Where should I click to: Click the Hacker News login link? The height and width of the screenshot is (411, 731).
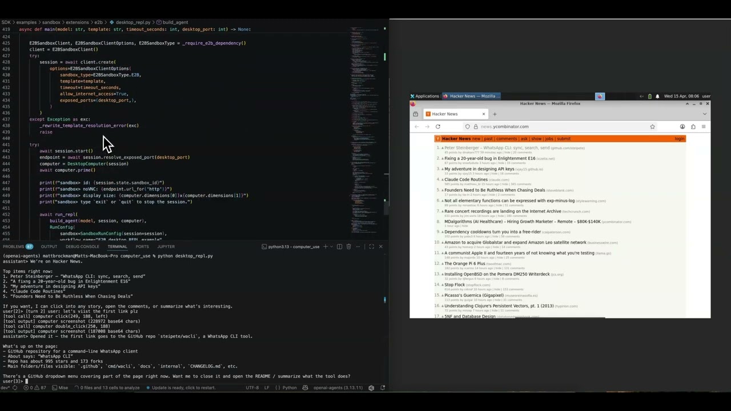pyautogui.click(x=679, y=139)
